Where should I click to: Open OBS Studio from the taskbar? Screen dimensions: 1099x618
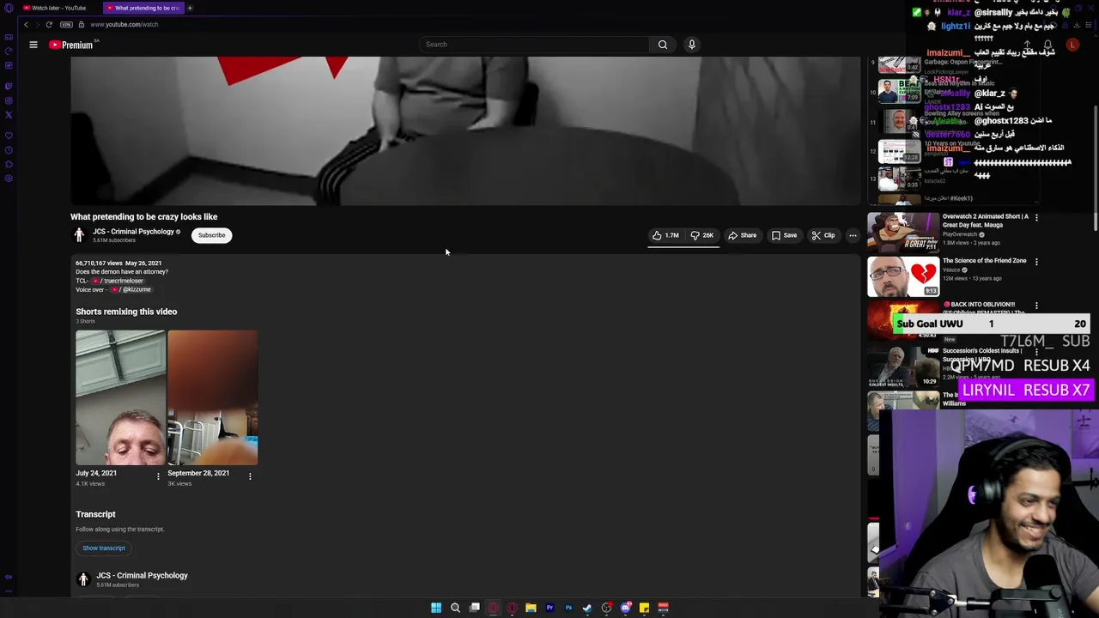point(606,608)
